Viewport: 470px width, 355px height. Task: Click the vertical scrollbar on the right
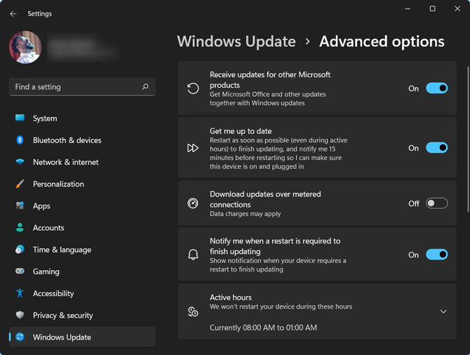point(468,139)
